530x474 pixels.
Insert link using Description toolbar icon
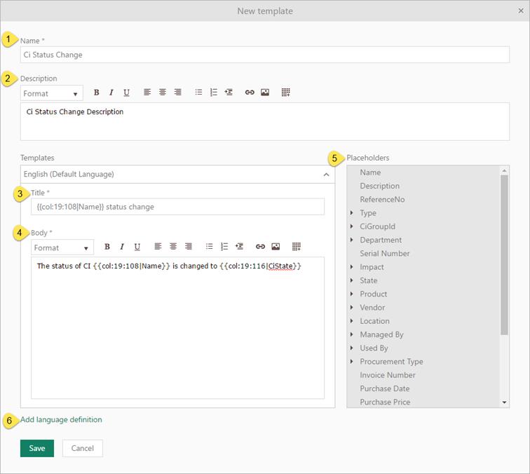[250, 93]
